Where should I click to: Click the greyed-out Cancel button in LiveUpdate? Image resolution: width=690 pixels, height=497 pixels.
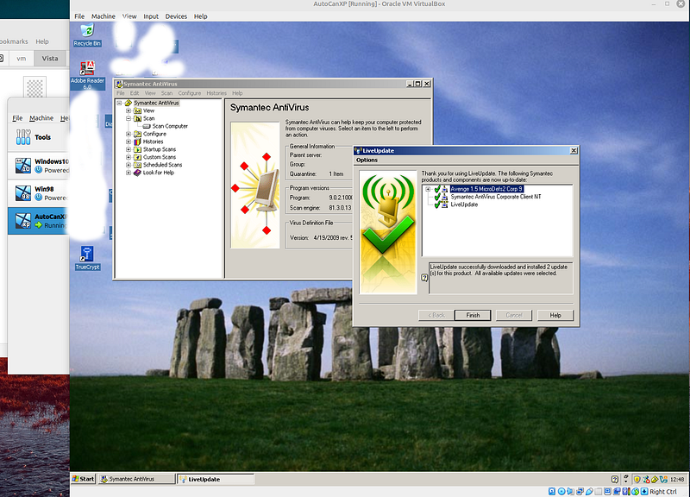tap(513, 315)
